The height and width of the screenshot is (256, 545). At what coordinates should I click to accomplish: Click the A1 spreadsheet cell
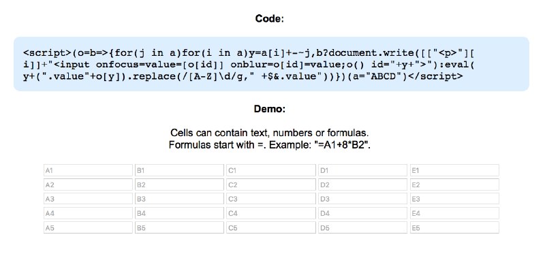pyautogui.click(x=88, y=170)
